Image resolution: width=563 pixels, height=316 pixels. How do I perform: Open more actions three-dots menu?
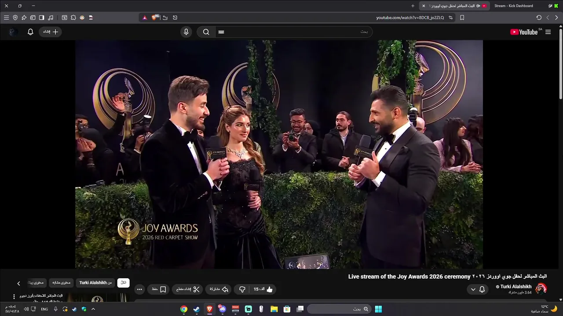click(139, 289)
